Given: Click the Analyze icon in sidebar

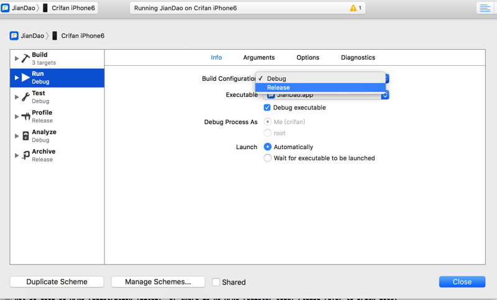Looking at the screenshot, I should pos(25,136).
